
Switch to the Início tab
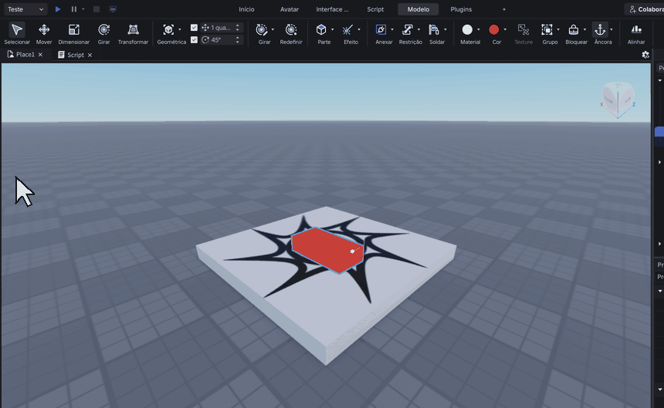(x=246, y=9)
